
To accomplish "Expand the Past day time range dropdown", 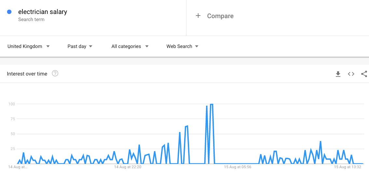I will (x=80, y=46).
